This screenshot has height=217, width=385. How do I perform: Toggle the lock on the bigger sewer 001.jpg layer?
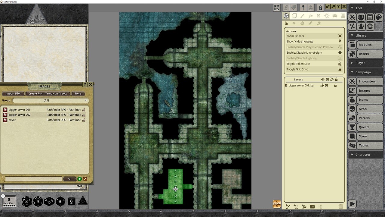pos(335,85)
